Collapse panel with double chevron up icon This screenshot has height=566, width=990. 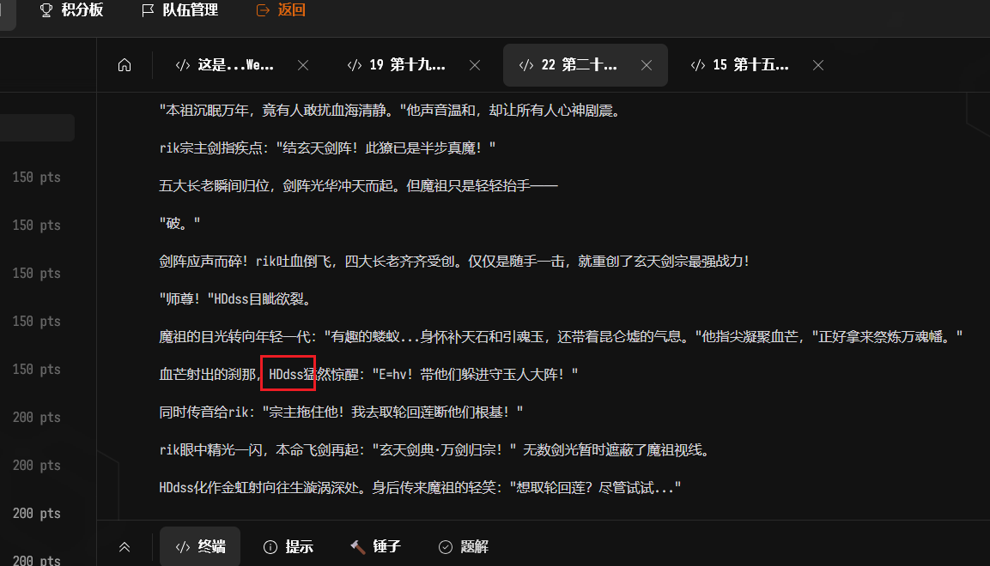[x=125, y=547]
